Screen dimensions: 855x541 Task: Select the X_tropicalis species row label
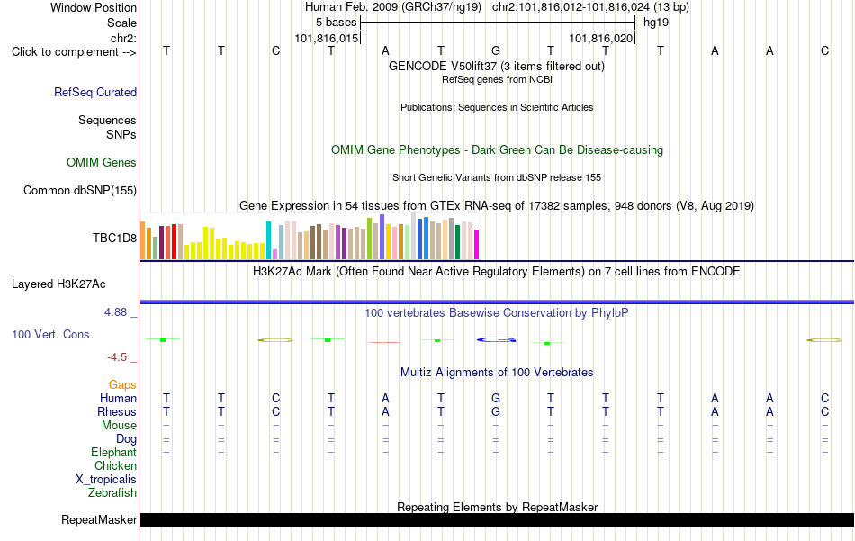click(106, 480)
